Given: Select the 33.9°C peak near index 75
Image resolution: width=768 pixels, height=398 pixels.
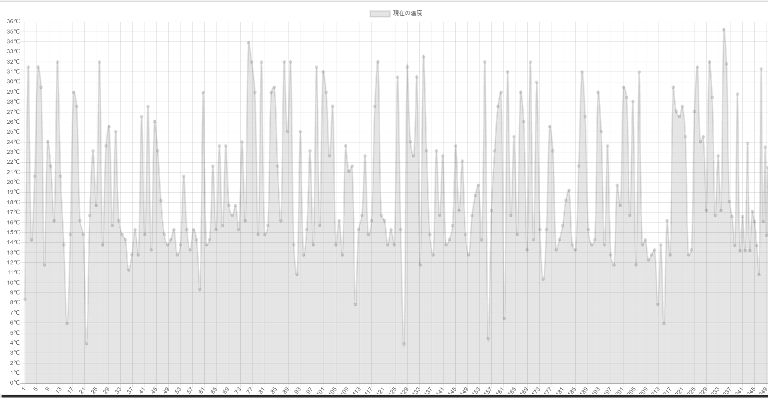Looking at the screenshot, I should click(249, 43).
